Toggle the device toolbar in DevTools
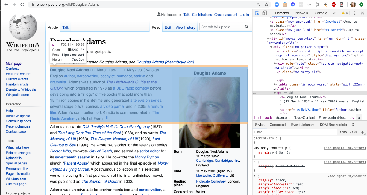367x195 pixels. 264,13
